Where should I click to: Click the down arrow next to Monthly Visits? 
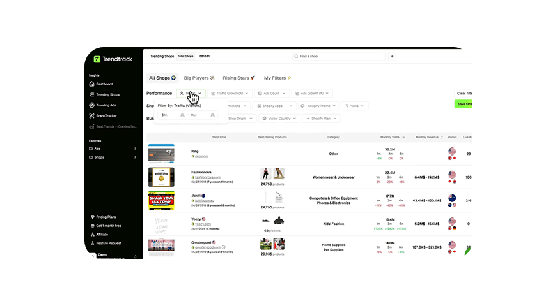click(403, 137)
